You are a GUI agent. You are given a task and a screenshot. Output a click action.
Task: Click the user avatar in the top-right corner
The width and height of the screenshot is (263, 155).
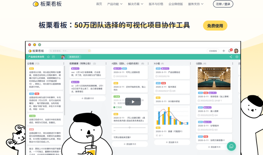[236, 50]
